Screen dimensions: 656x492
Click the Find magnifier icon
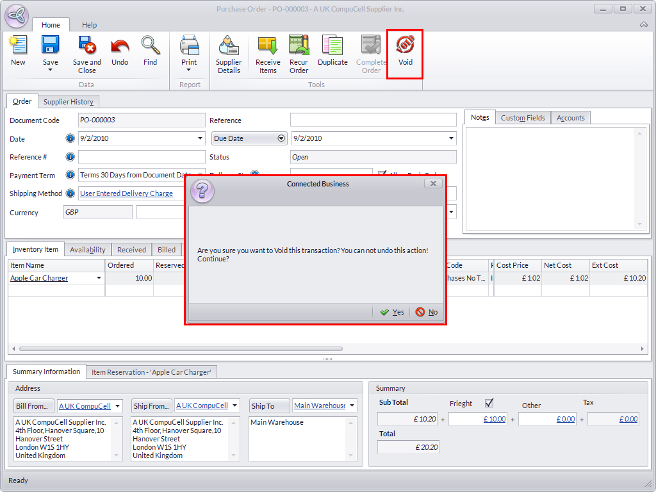click(150, 46)
